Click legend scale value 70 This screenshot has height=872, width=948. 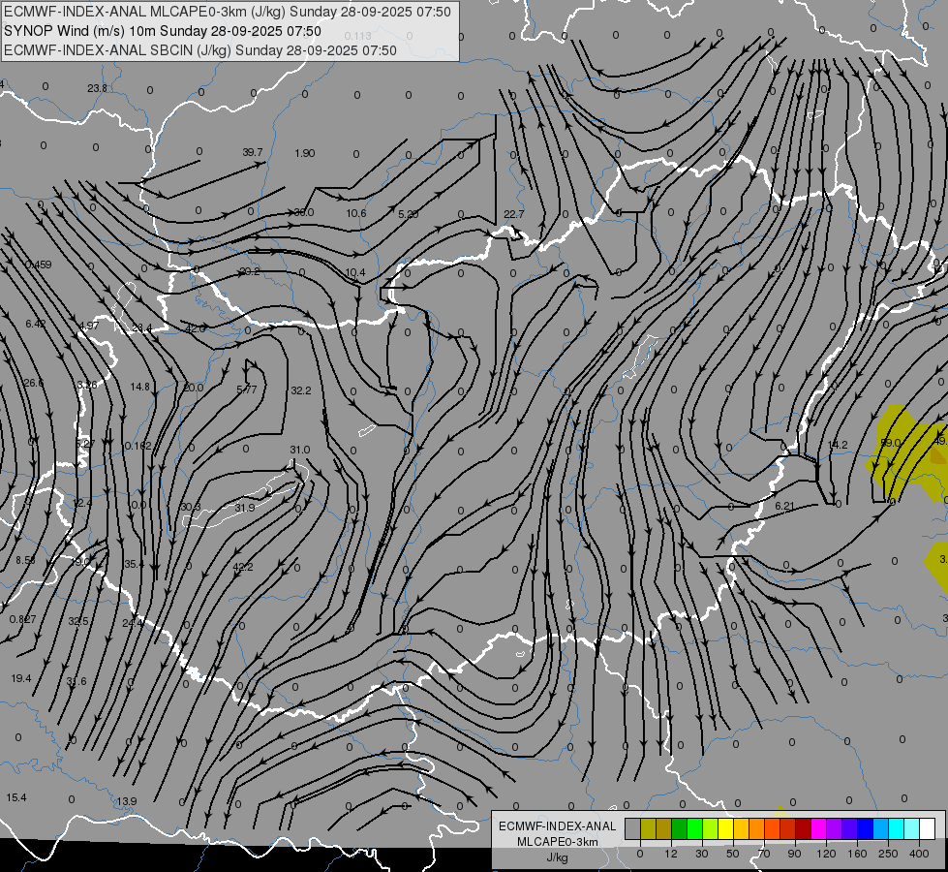tap(764, 854)
